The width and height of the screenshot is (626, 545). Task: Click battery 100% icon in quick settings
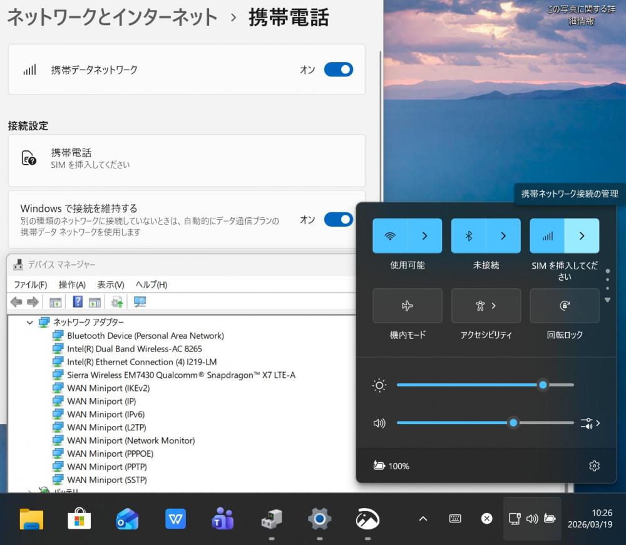pos(379,465)
